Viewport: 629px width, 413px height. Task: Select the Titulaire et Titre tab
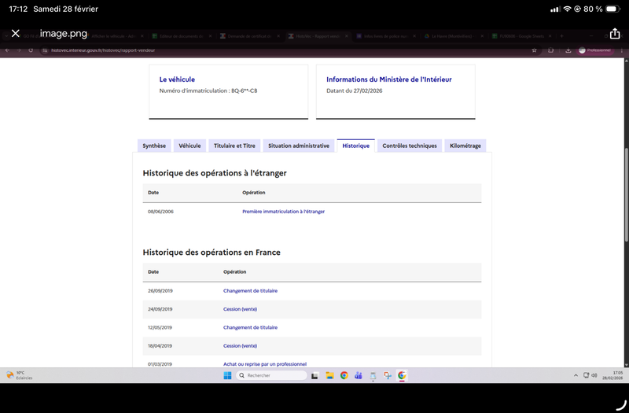[x=234, y=146]
